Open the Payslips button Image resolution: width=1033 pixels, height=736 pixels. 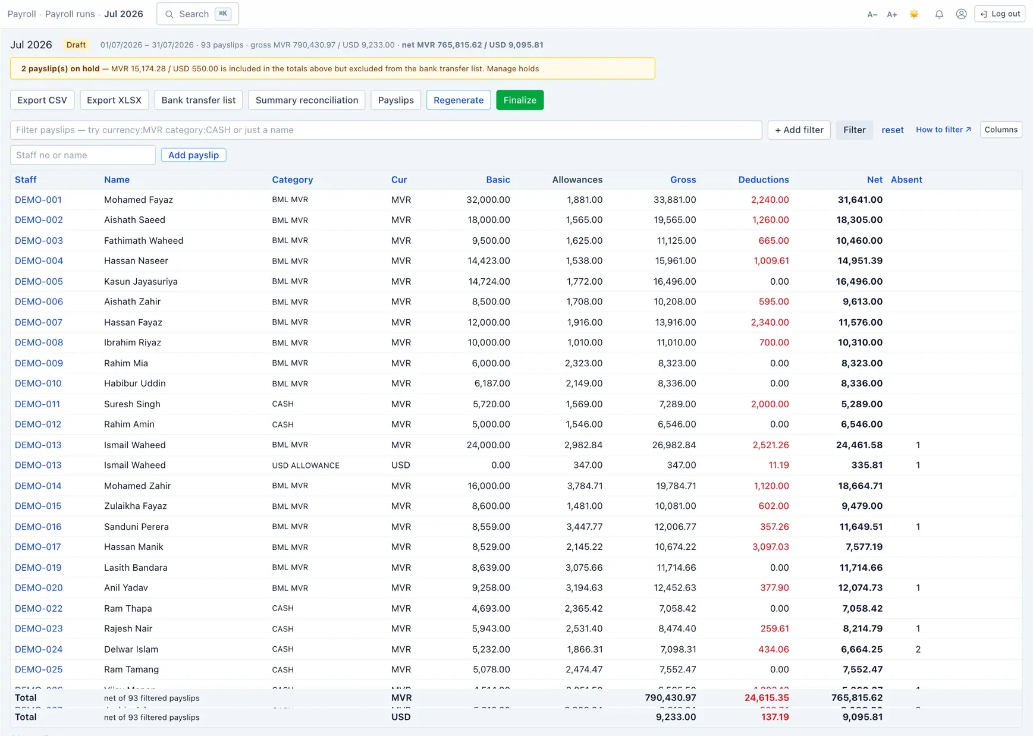tap(396, 100)
